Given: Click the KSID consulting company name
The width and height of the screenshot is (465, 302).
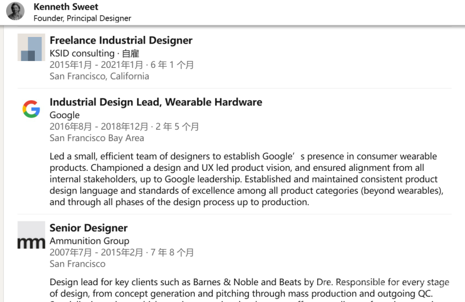Looking at the screenshot, I should pos(82,53).
